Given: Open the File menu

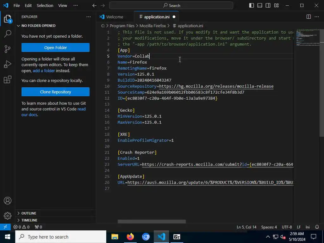Looking at the screenshot, I should [x=16, y=6].
